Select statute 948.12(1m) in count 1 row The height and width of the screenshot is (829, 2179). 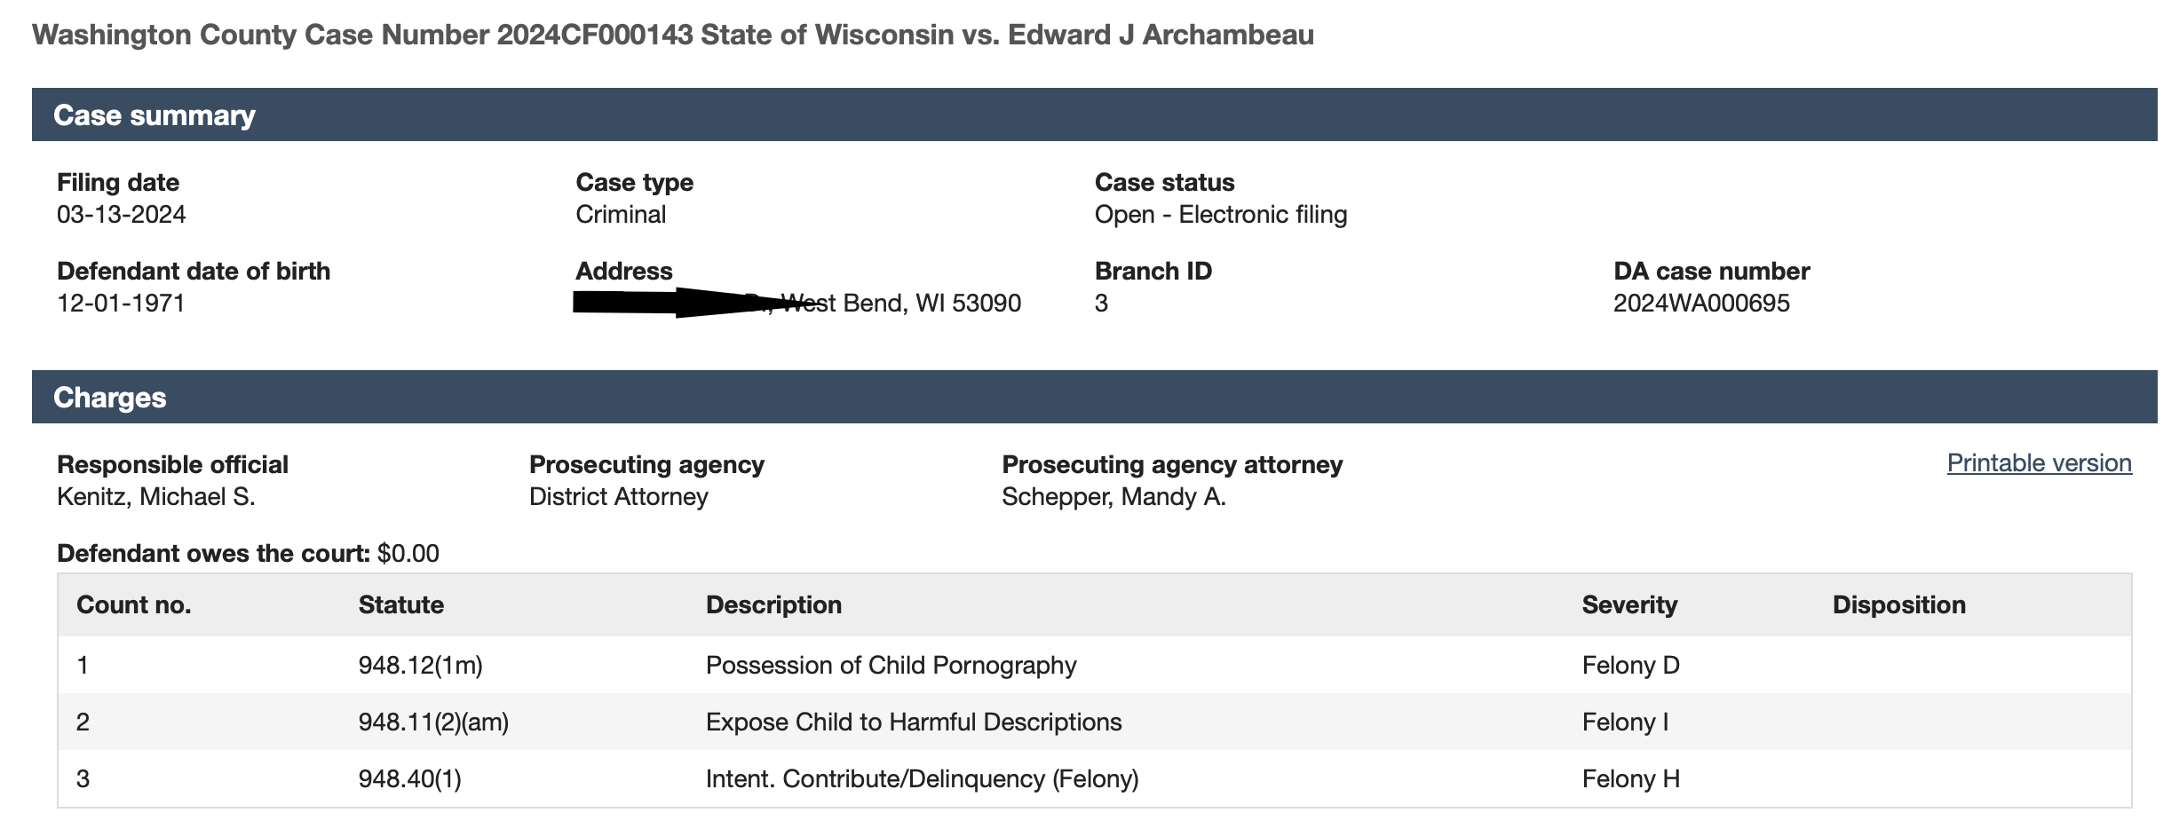click(421, 666)
